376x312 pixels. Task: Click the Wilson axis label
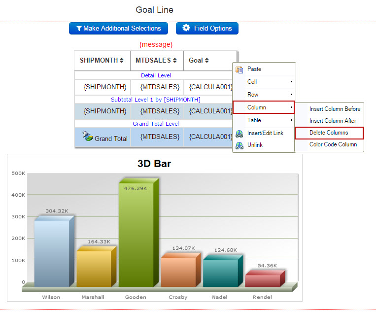[x=51, y=297]
